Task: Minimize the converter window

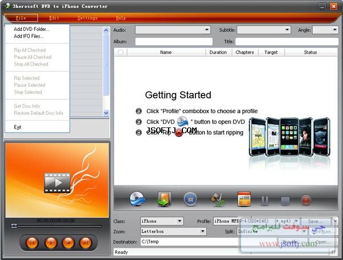Action: tap(322, 6)
